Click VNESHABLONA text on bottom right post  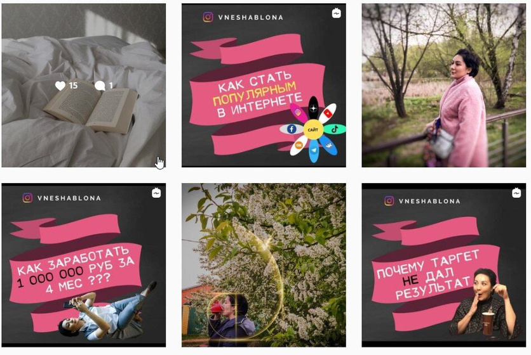[x=429, y=201]
